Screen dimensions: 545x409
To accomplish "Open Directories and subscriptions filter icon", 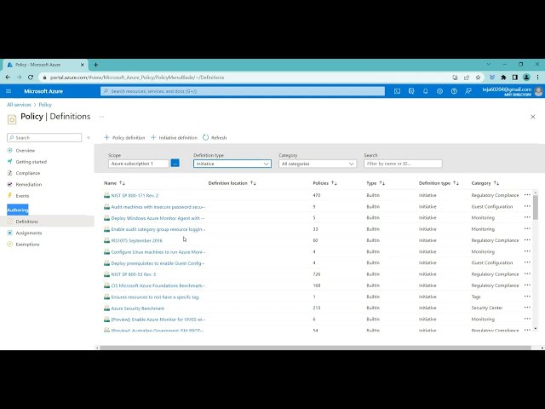I will pos(411,91).
